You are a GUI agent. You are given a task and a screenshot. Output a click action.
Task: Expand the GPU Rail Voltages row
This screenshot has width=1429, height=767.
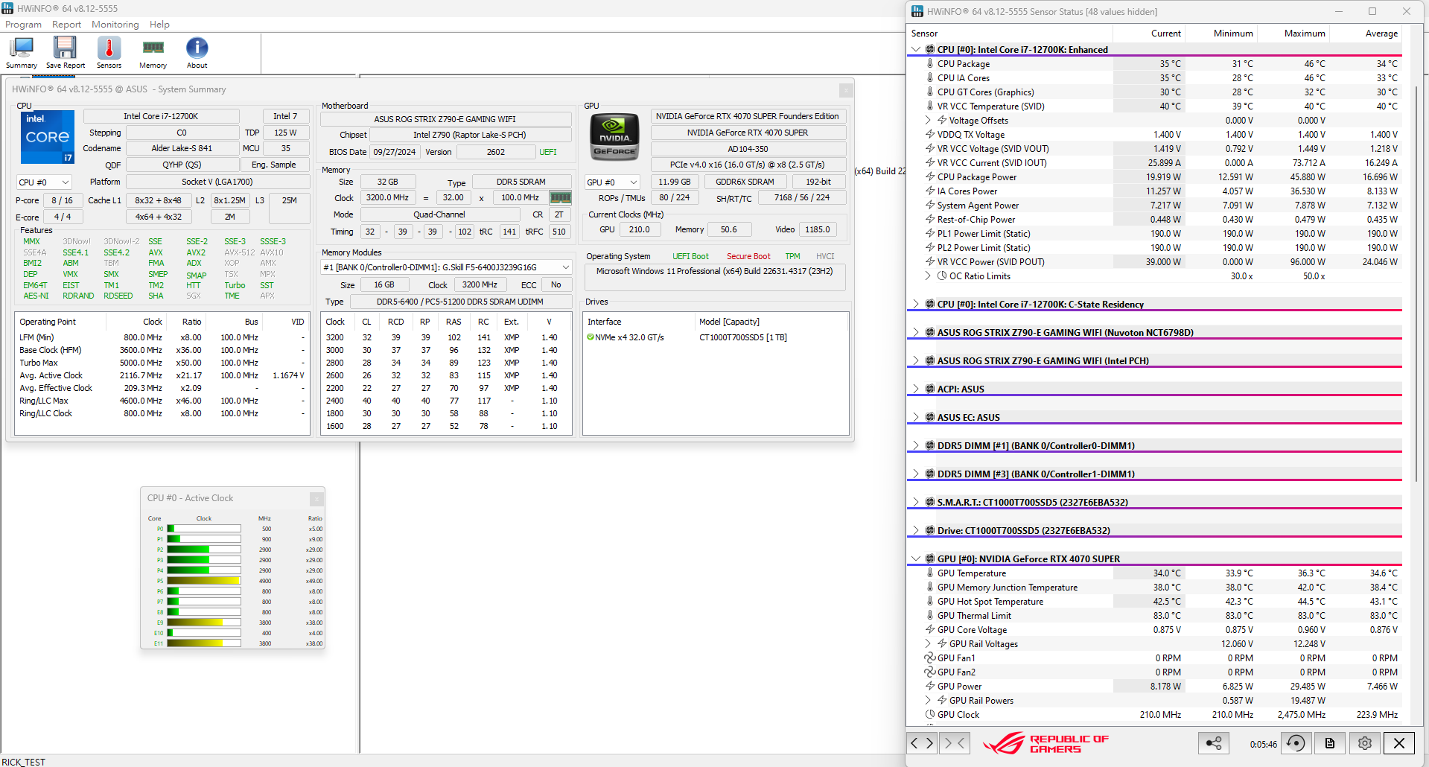tap(928, 644)
